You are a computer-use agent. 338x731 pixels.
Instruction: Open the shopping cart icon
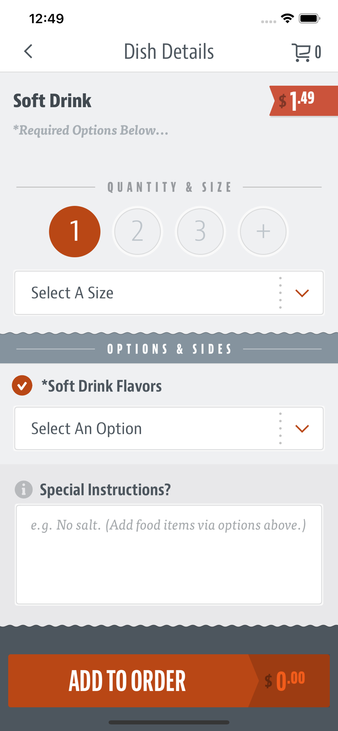coord(301,52)
